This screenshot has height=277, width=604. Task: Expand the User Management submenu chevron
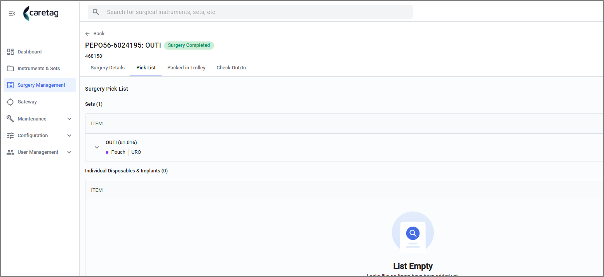pyautogui.click(x=70, y=152)
